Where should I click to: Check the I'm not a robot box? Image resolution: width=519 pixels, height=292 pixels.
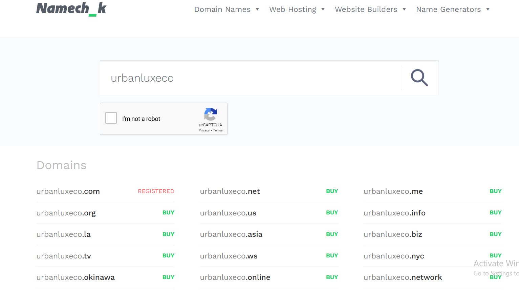[x=111, y=118]
